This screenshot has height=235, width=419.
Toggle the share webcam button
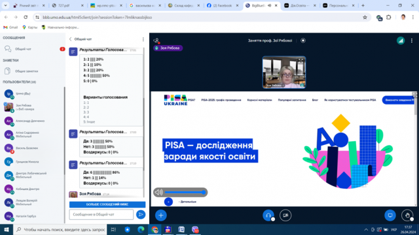285,215
